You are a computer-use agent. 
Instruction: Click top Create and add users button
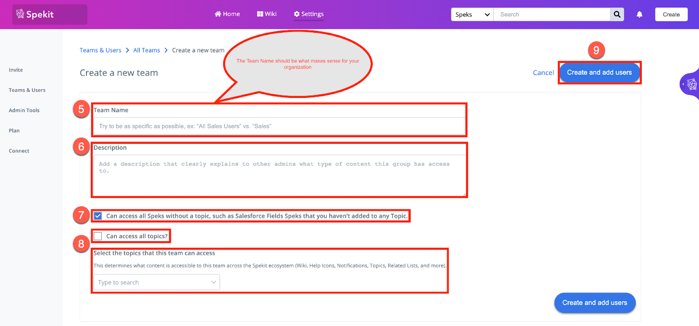(x=599, y=73)
